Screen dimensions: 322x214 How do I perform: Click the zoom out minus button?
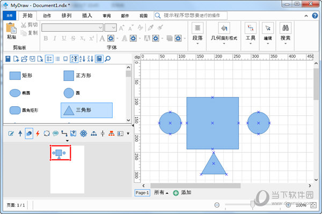(x=217, y=205)
